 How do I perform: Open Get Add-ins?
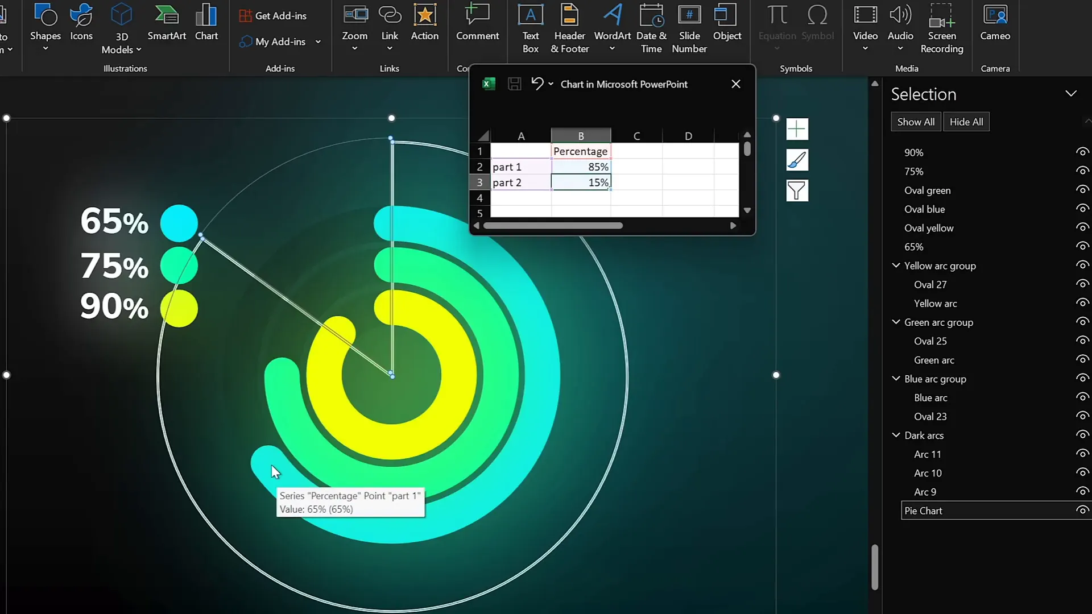(x=273, y=16)
